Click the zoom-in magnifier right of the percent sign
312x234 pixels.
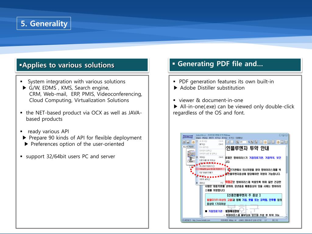click(252, 142)
